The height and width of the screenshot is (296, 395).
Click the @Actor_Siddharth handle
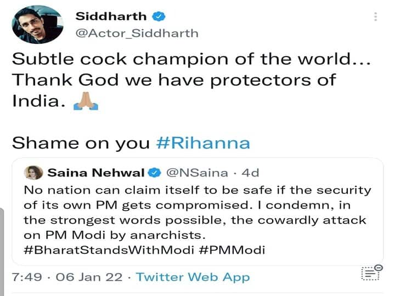coord(137,33)
